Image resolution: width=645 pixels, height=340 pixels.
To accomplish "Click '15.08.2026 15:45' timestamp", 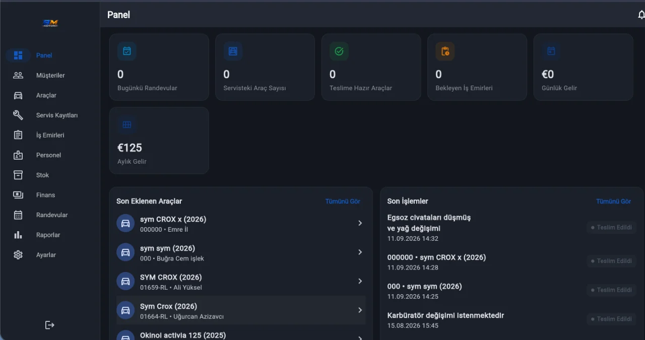I will click(413, 326).
